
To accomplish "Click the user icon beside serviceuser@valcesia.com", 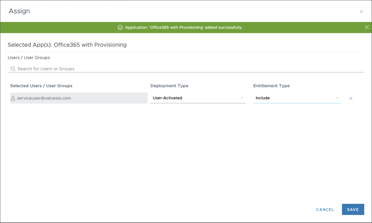I will (x=13, y=98).
